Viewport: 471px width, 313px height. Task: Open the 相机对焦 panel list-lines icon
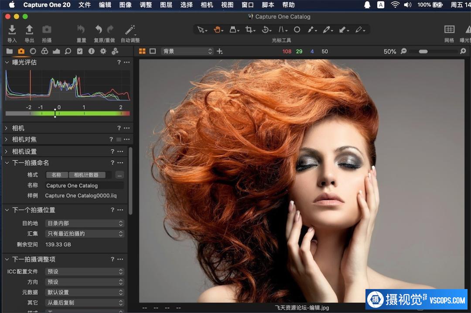tap(119, 139)
